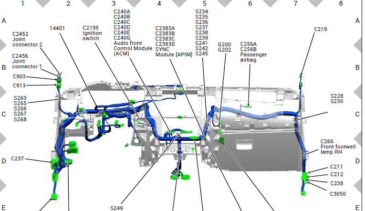
Task: Click the SYNC Module [APIM] text
Action: pos(174,52)
